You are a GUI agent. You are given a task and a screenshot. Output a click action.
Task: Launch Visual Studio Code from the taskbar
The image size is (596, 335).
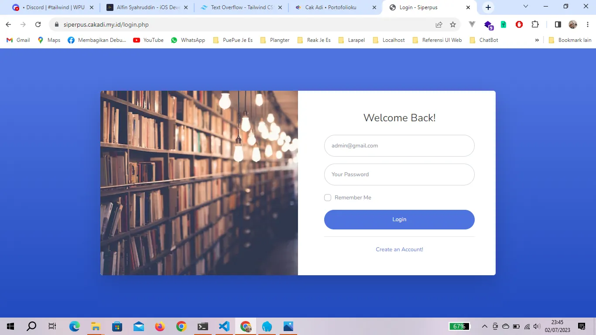pos(224,326)
